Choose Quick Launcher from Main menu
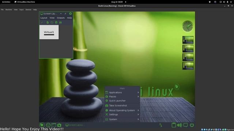Screen dimensions: 234x131 (122, 101)
